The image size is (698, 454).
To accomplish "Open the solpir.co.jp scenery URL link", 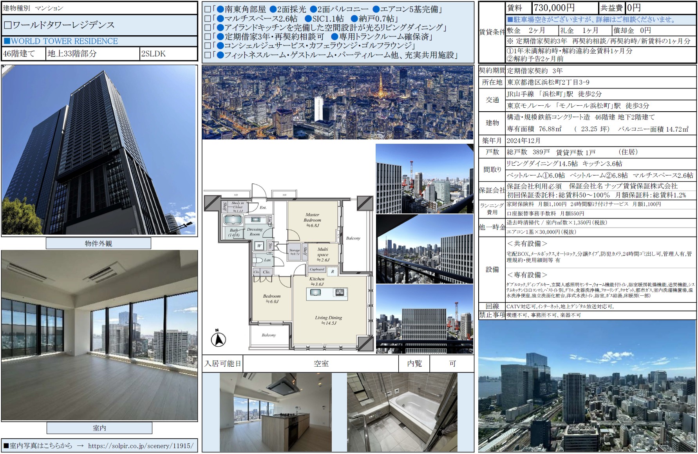I will click(x=141, y=446).
